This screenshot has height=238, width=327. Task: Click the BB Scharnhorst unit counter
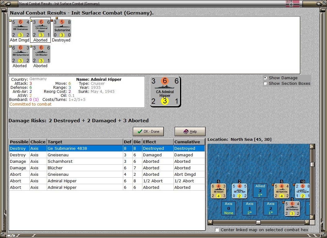coord(20,54)
